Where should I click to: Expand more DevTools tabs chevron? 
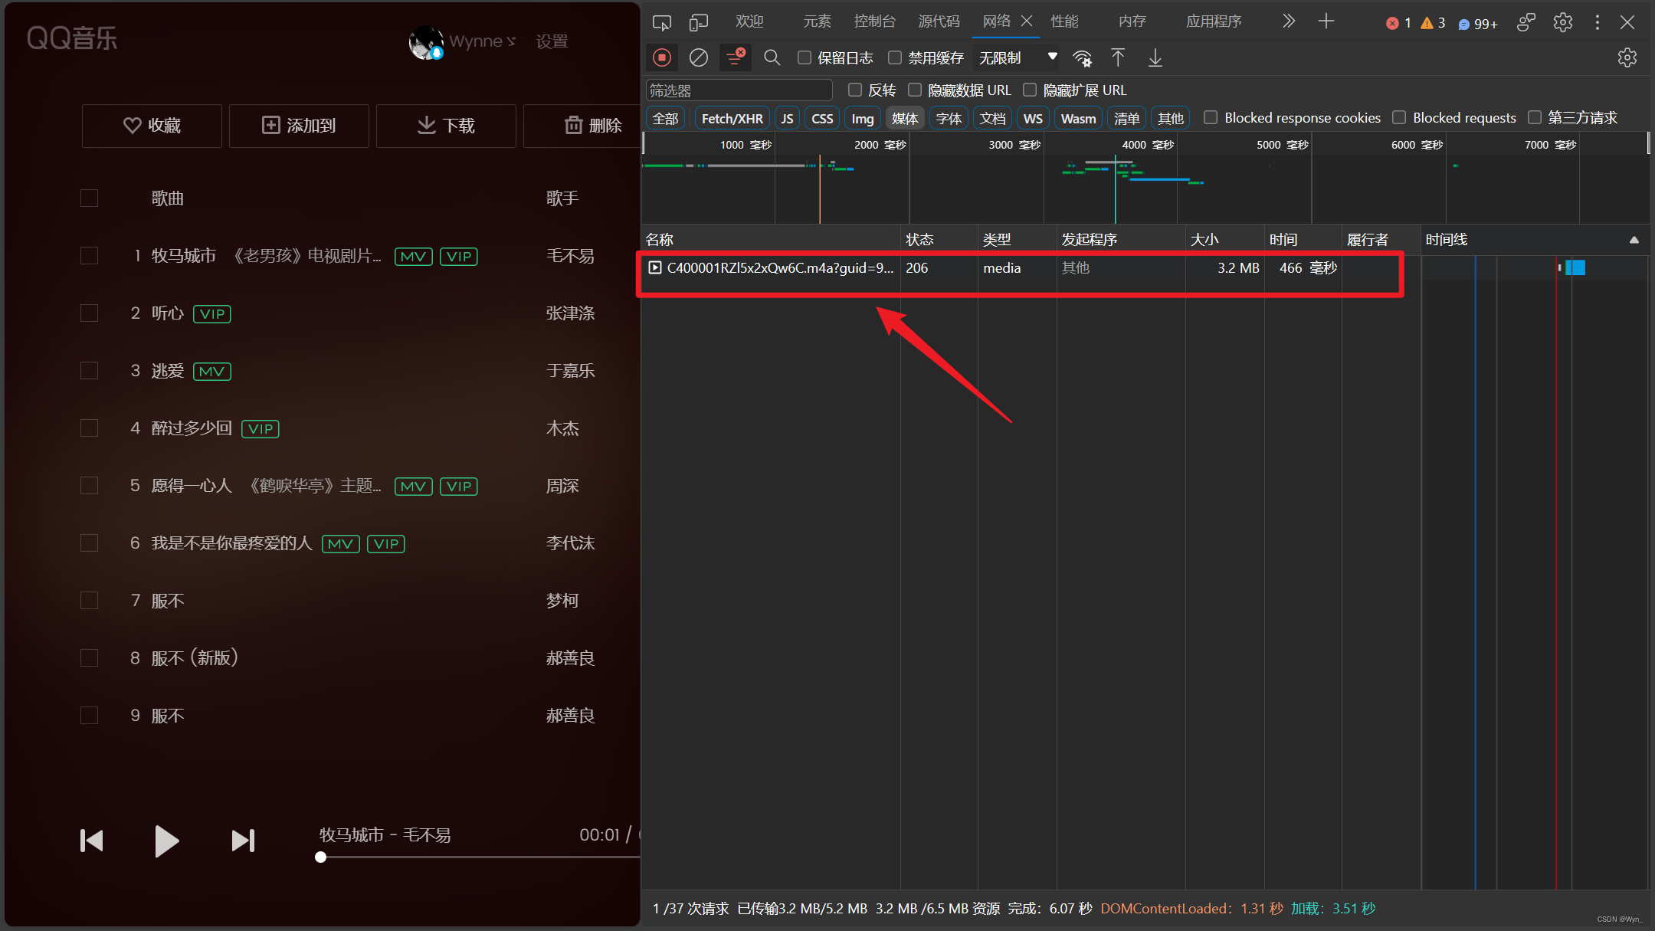point(1288,21)
